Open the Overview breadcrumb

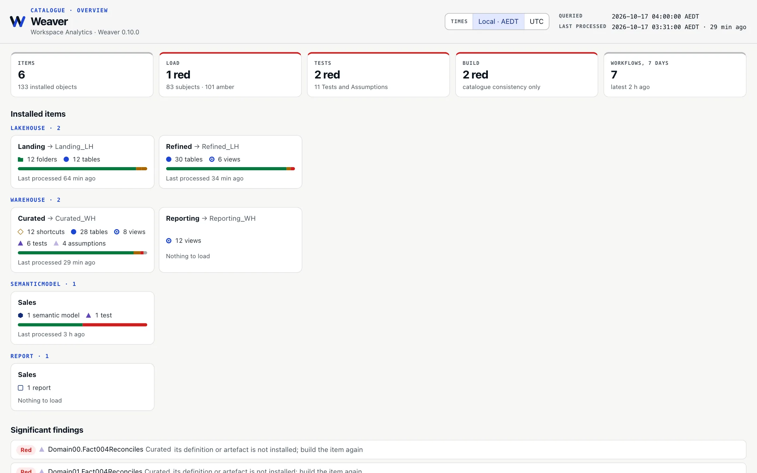pos(93,10)
